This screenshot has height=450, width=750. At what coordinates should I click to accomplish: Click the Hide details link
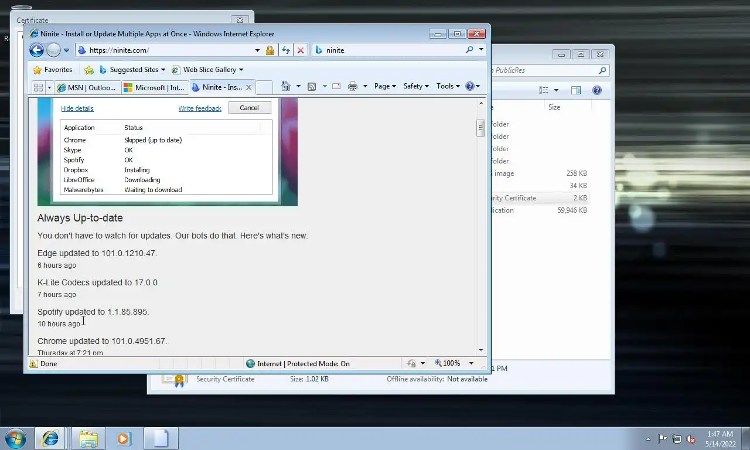(x=77, y=108)
